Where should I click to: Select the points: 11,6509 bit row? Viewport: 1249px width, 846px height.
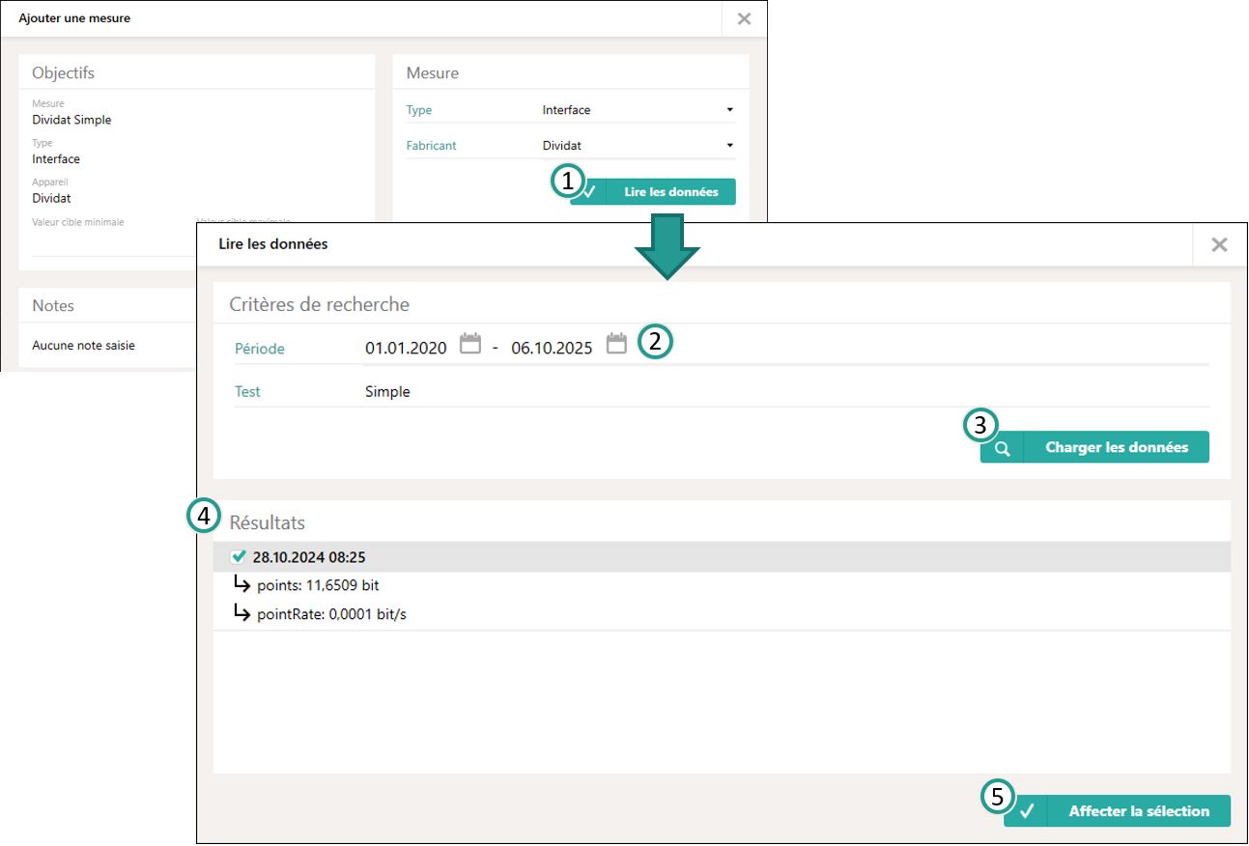point(325,585)
